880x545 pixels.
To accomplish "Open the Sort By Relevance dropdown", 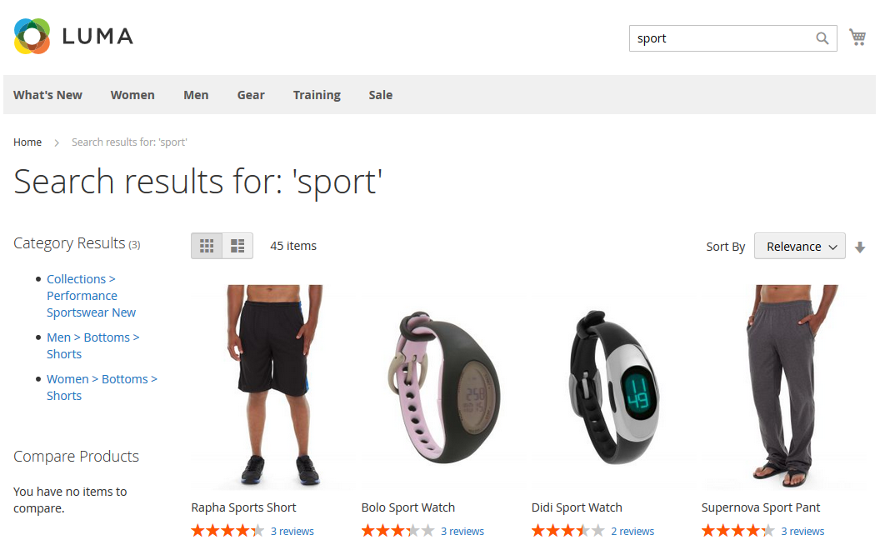I will (x=800, y=247).
